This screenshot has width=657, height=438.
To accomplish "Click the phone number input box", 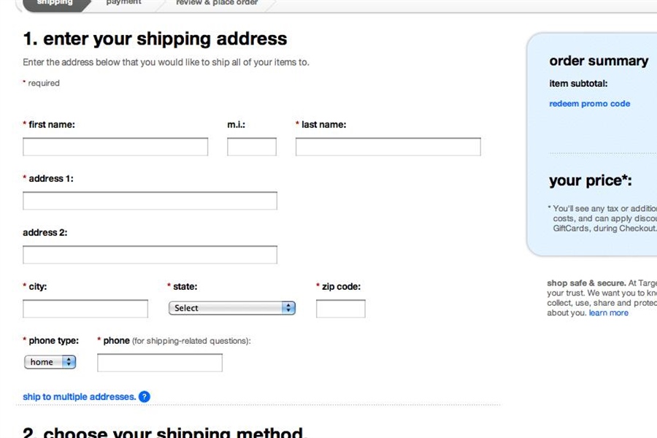I will [160, 363].
